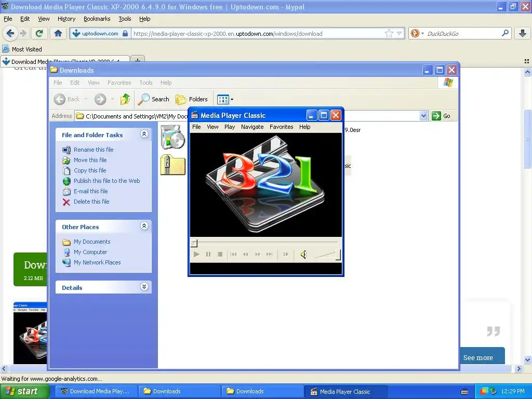The width and height of the screenshot is (532, 399).
Task: Open the Play menu in Media Player Classic
Action: pos(229,127)
